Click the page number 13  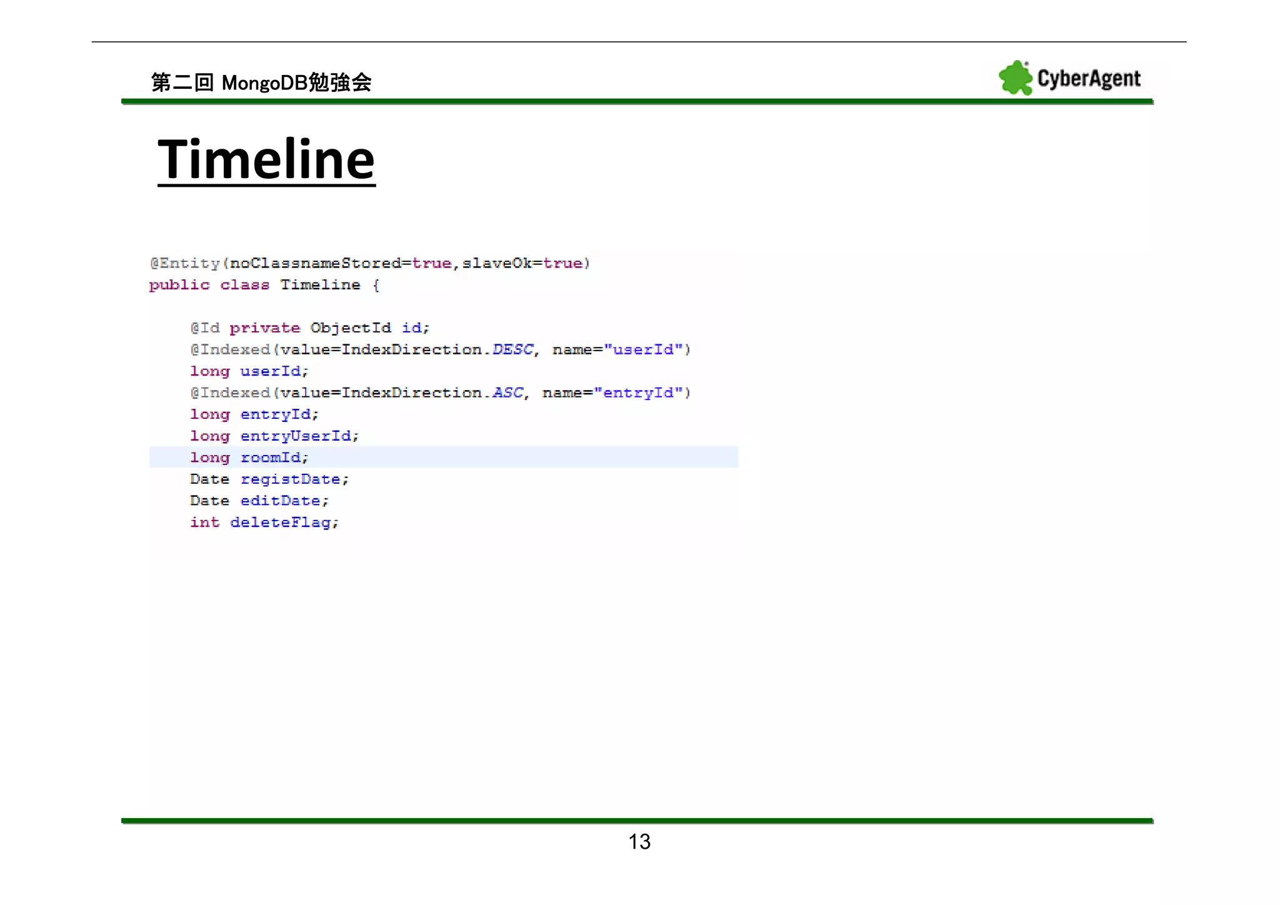click(639, 842)
